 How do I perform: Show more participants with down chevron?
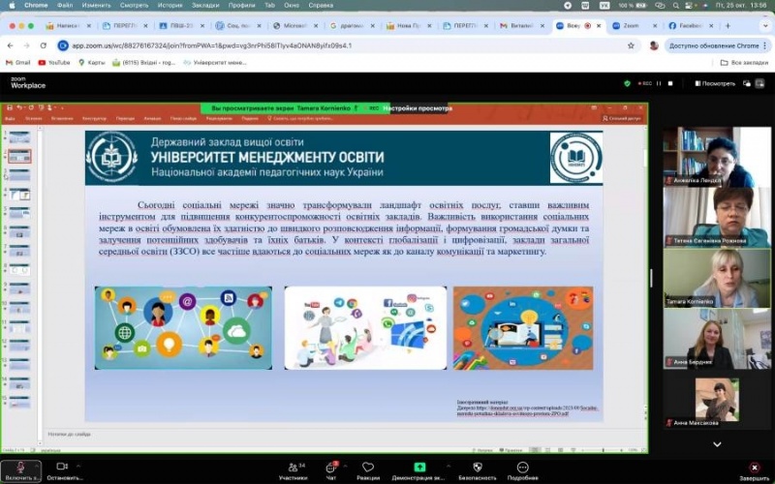[716, 444]
